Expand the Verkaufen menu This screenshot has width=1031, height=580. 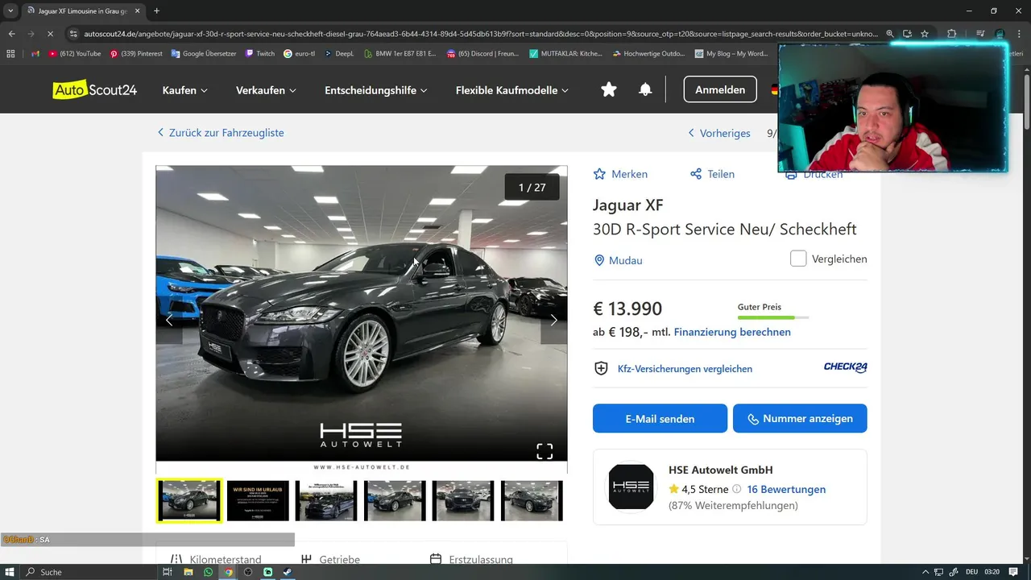point(266,90)
